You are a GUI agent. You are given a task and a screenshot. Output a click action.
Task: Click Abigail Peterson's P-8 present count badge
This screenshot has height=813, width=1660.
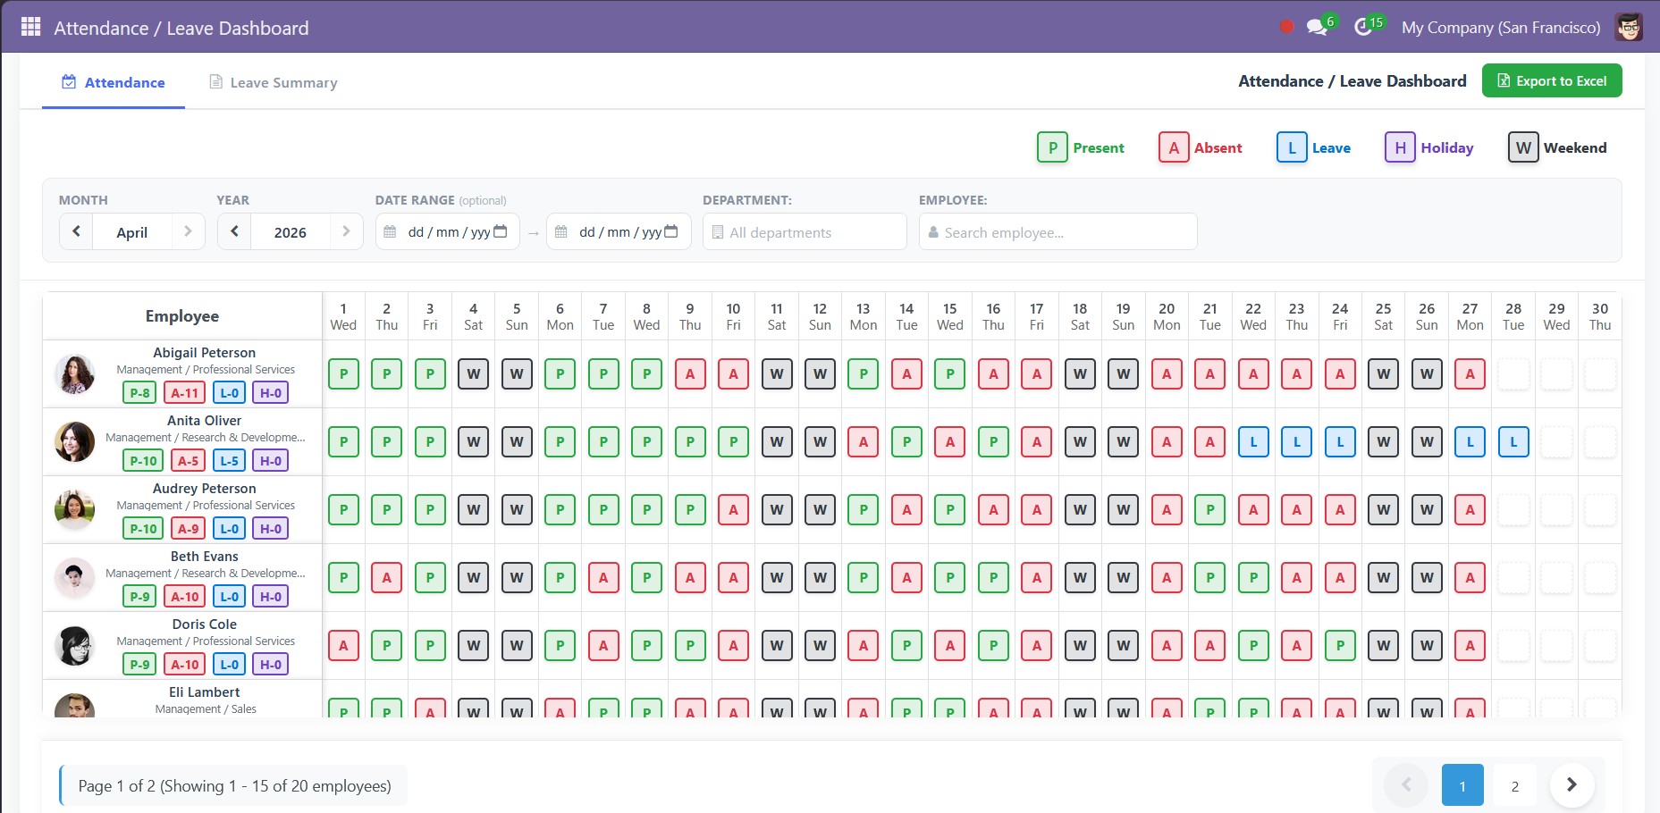click(x=139, y=392)
